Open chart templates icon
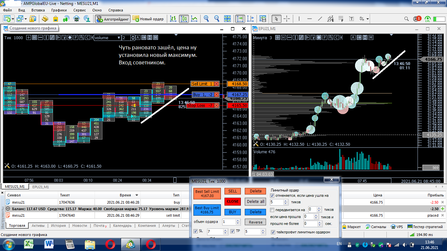The height and width of the screenshot is (251, 447). (x=263, y=19)
